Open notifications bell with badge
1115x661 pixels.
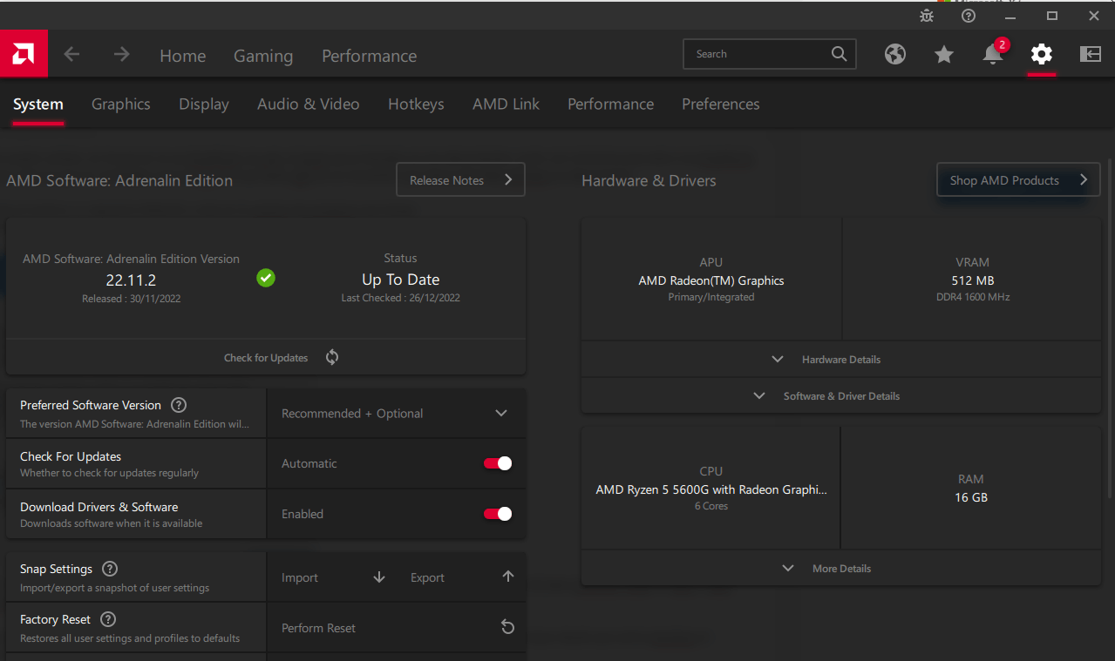click(994, 52)
